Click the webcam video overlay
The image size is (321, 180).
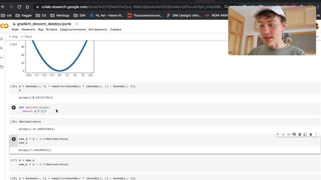coord(272,30)
